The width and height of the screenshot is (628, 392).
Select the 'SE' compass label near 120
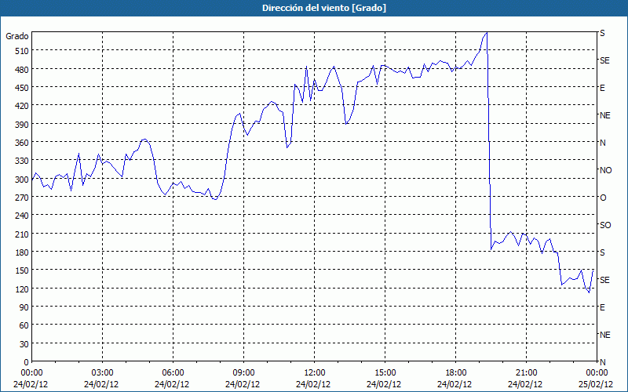coord(604,280)
